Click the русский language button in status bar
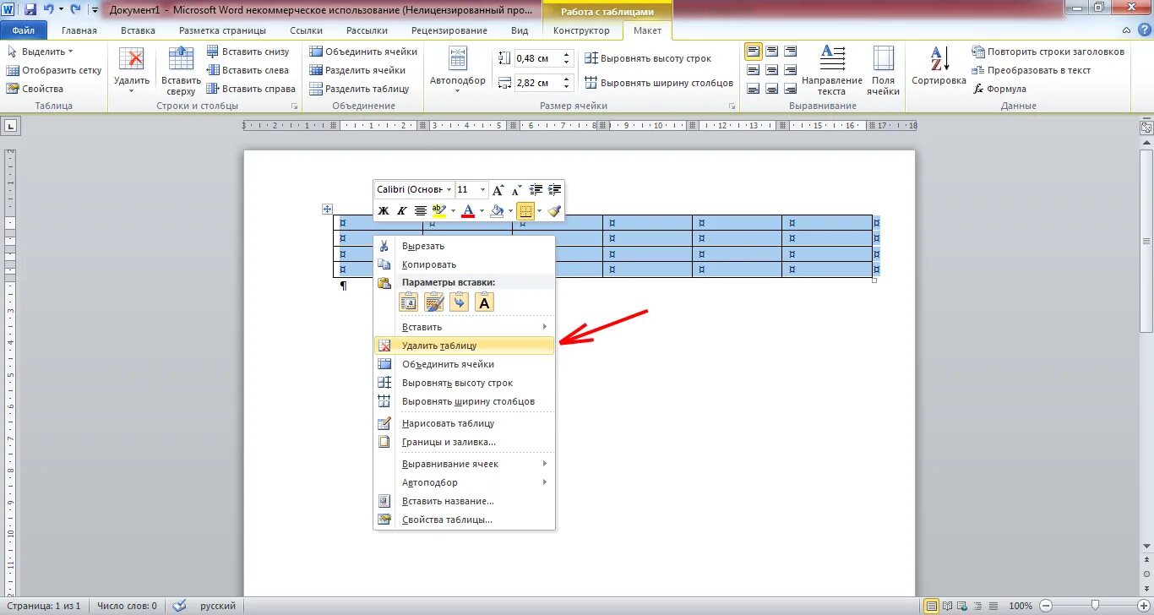Image resolution: width=1154 pixels, height=615 pixels. pyautogui.click(x=218, y=606)
